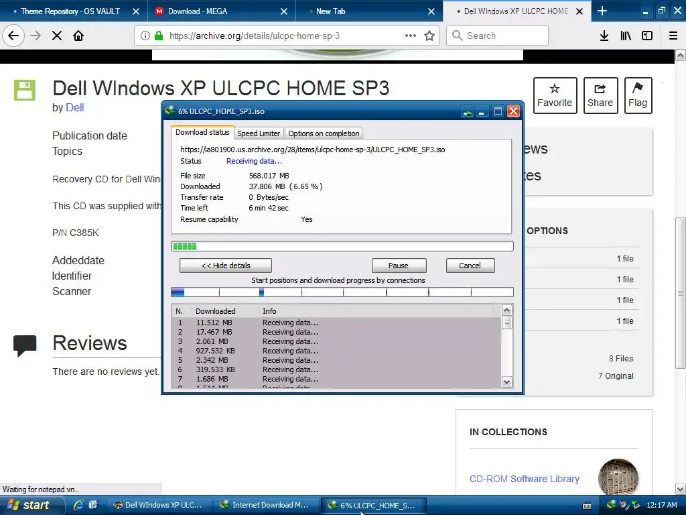Close the Theme Repository - OS VAULT tab
This screenshot has width=686, height=515.
[x=136, y=11]
